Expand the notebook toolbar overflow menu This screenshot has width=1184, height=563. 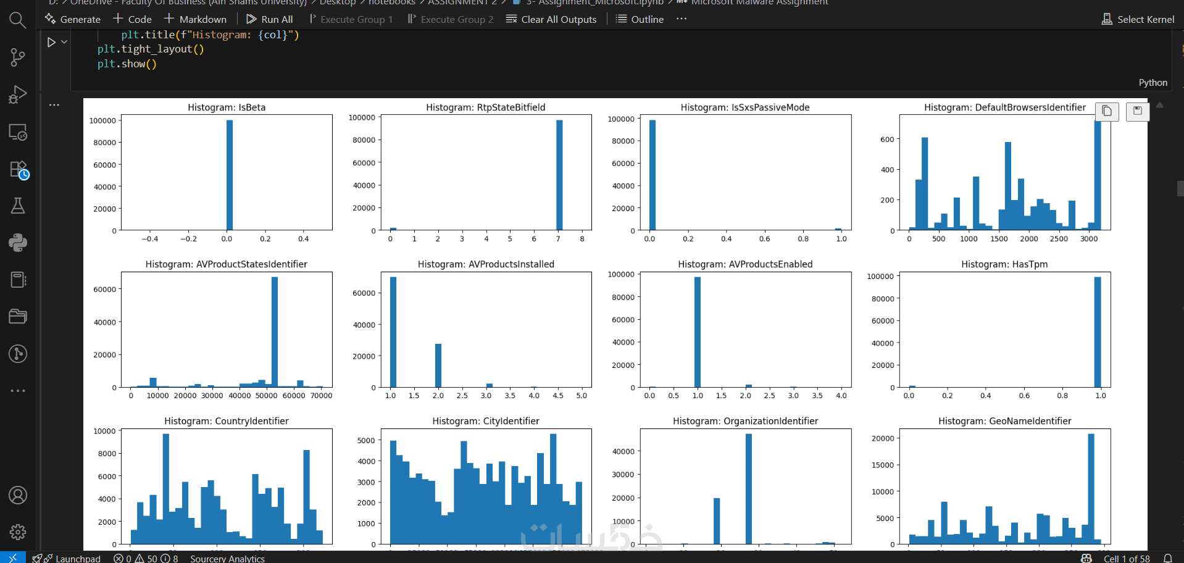tap(682, 19)
